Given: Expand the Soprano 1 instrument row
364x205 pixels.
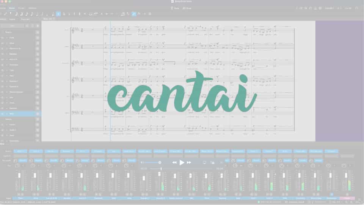Looking at the screenshot, I should (x=7, y=81).
